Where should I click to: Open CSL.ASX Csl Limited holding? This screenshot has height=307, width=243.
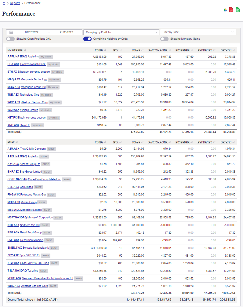point(20,187)
